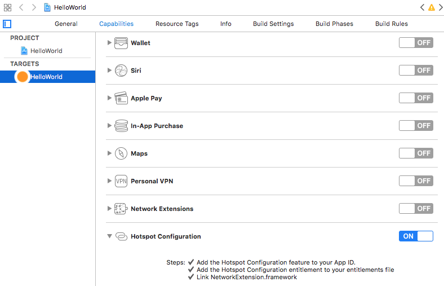Open the Info tab
The height and width of the screenshot is (286, 444).
pyautogui.click(x=226, y=24)
